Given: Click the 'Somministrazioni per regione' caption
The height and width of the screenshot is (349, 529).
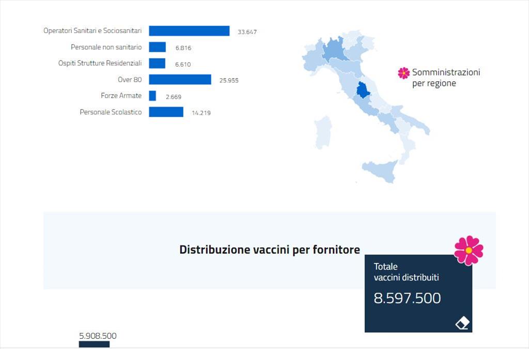Looking at the screenshot, I should tap(446, 78).
